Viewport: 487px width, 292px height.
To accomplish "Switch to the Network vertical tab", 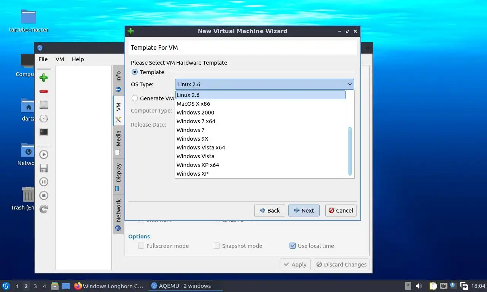I will (118, 214).
